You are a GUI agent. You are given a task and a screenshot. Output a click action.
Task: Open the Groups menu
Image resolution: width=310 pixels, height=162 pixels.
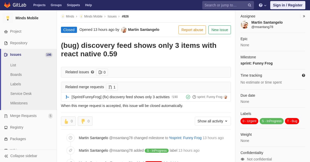(x=56, y=5)
